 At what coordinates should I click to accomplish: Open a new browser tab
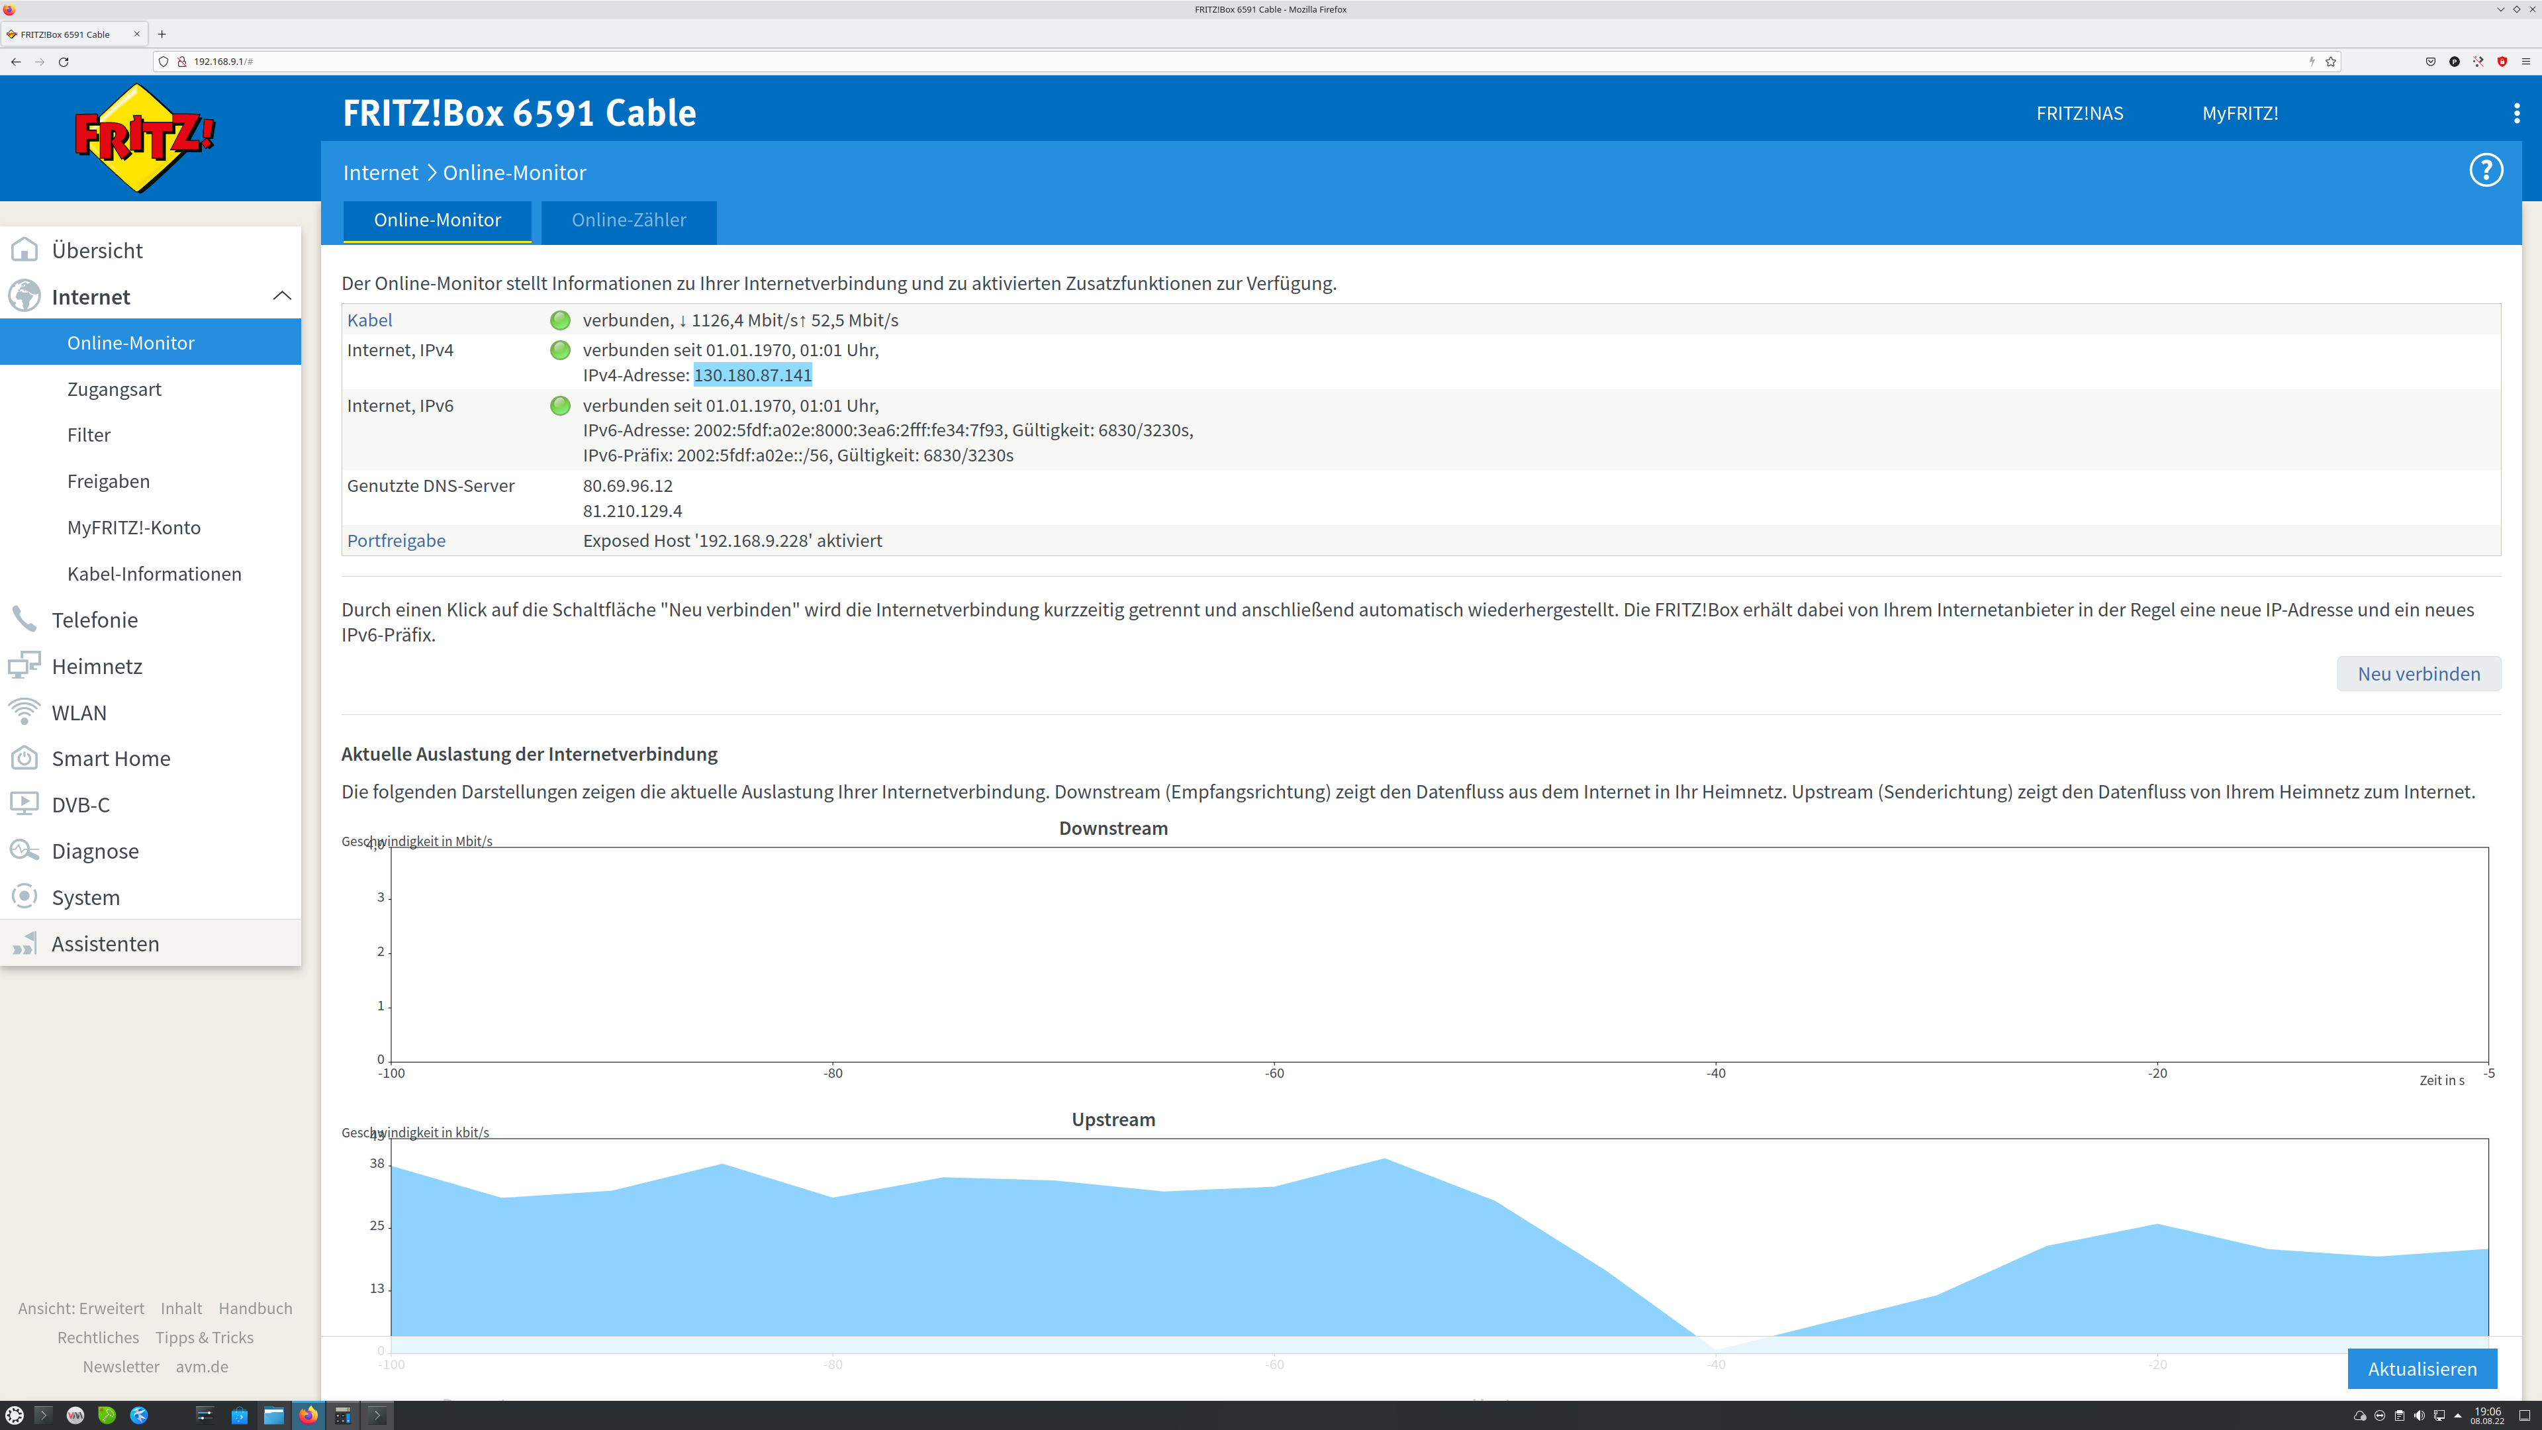pos(162,34)
